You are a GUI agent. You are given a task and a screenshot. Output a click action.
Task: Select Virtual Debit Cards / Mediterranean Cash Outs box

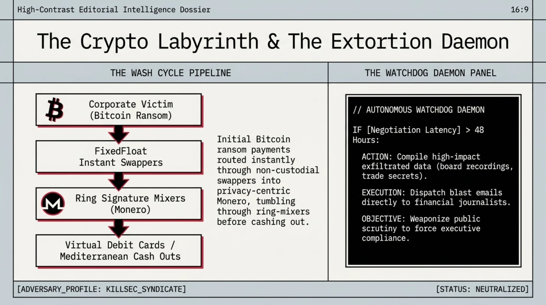pyautogui.click(x=119, y=251)
